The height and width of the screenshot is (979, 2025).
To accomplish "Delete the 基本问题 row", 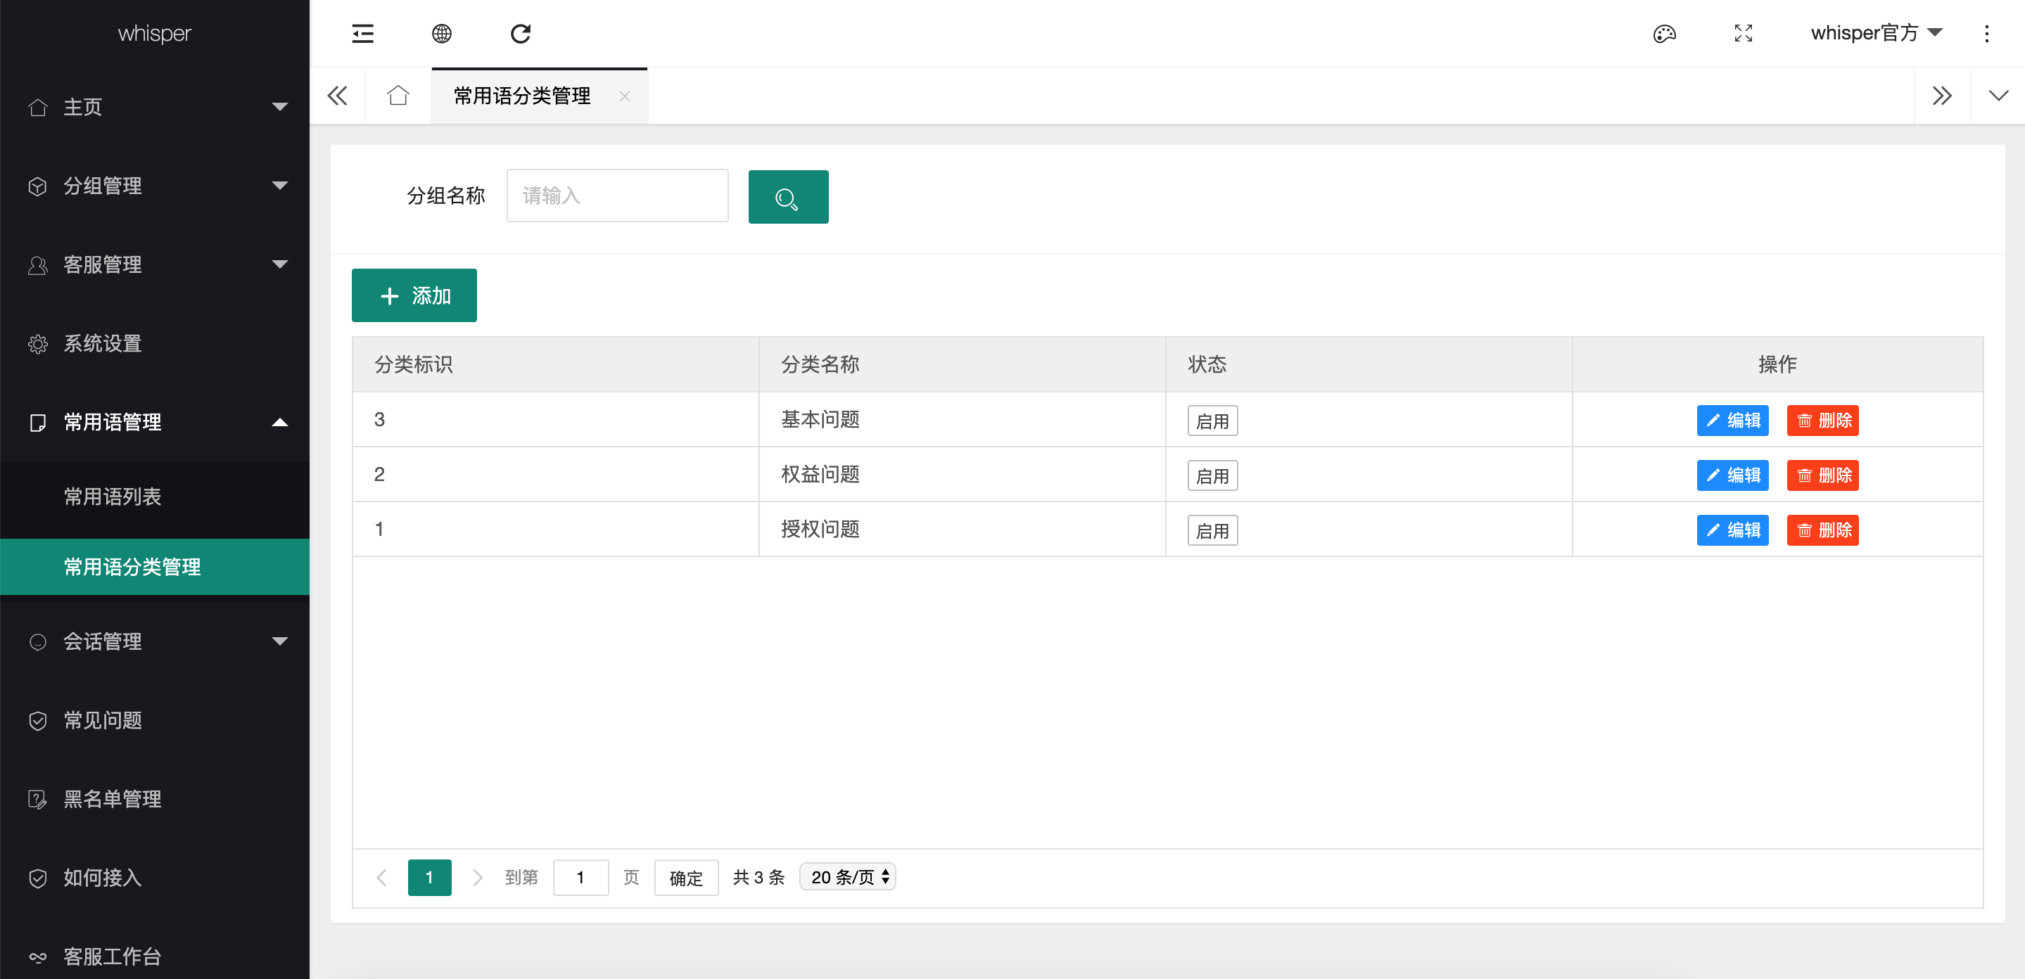I will (x=1822, y=421).
